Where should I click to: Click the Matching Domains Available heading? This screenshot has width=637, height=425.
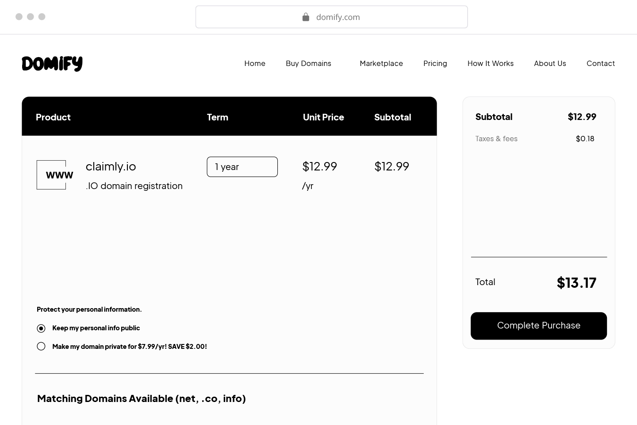pos(142,398)
